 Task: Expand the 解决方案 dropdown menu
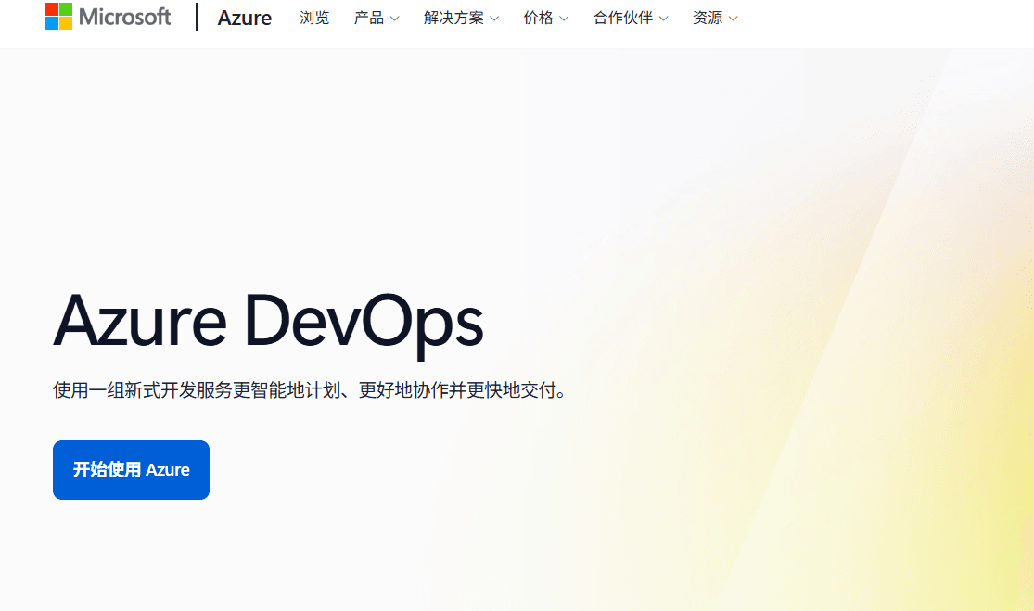[461, 18]
